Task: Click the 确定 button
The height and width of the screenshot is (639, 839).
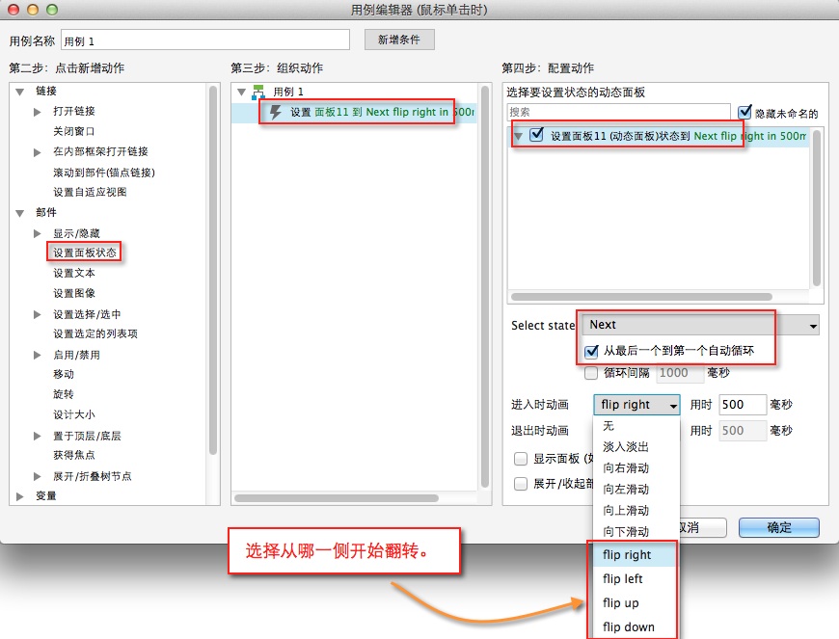Action: pos(778,527)
